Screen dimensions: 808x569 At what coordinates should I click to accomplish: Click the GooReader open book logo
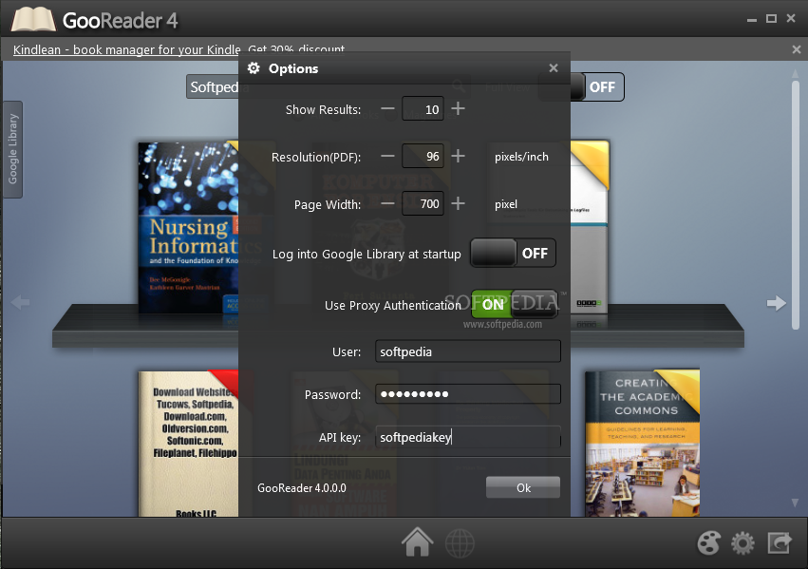[x=33, y=20]
